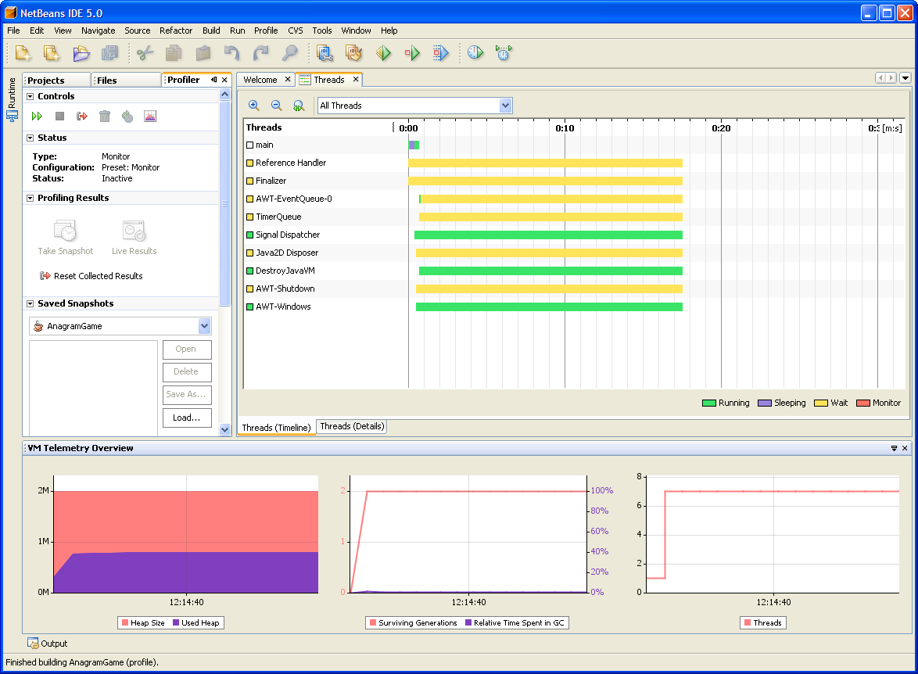Image resolution: width=918 pixels, height=674 pixels.
Task: Collapse the Status section
Action: pos(30,138)
